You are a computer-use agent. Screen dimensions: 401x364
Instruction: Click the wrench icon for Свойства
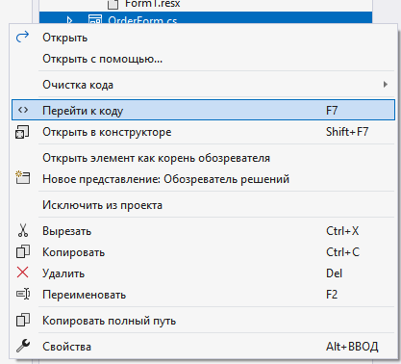(23, 346)
